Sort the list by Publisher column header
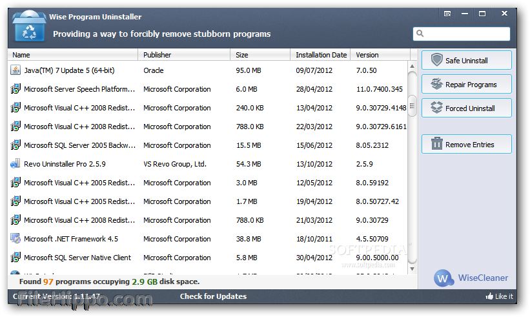The width and height of the screenshot is (530, 317). [x=184, y=55]
